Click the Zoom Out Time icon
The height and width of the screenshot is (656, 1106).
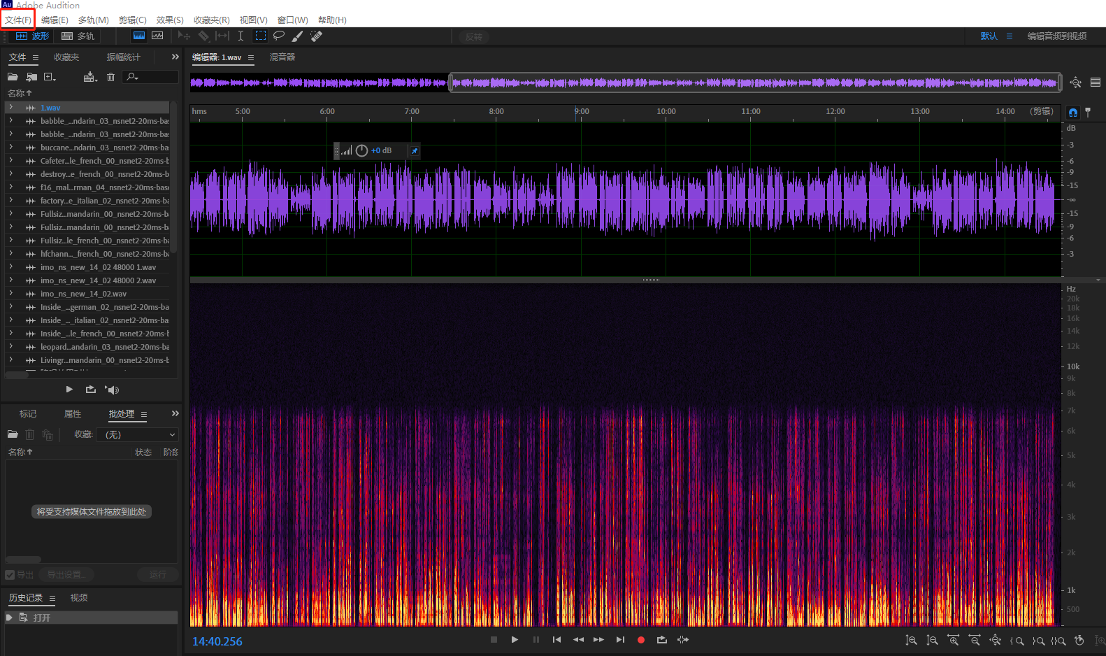click(x=974, y=640)
